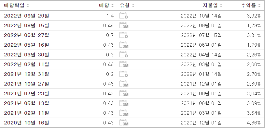The image size is (265, 128).
Task: Click type icon in 2022년 06월 27일 row
Action: (124, 35)
